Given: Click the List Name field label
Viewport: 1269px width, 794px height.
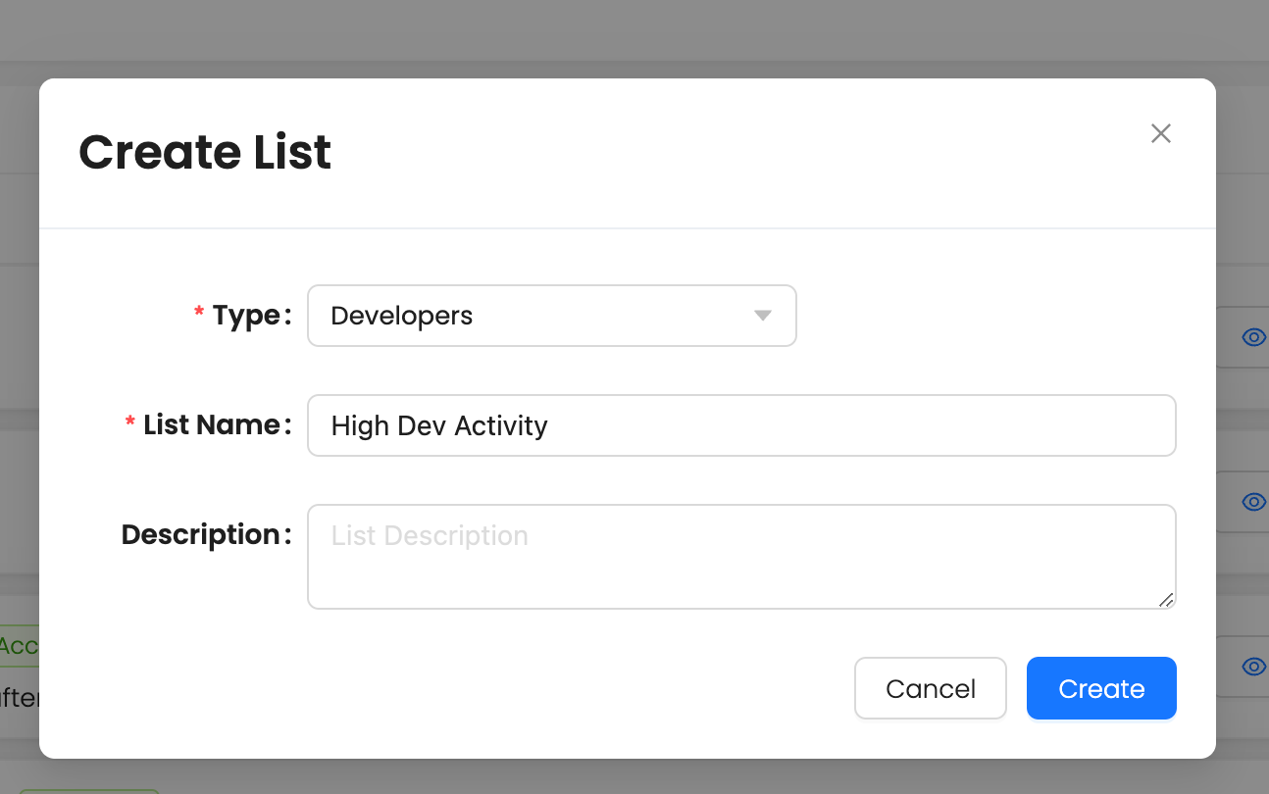Looking at the screenshot, I should [212, 425].
